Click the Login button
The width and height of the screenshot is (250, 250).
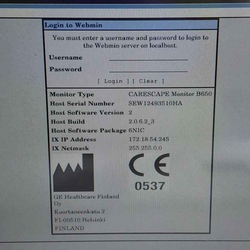(x=113, y=81)
